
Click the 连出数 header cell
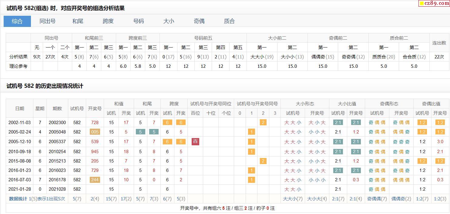[439, 43]
